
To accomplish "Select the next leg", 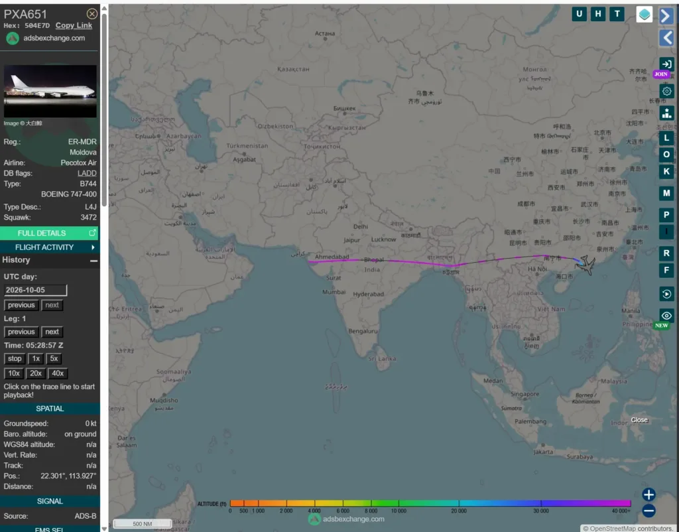I will 52,332.
